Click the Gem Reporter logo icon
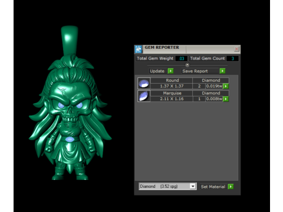283x212 pixels. [139, 49]
